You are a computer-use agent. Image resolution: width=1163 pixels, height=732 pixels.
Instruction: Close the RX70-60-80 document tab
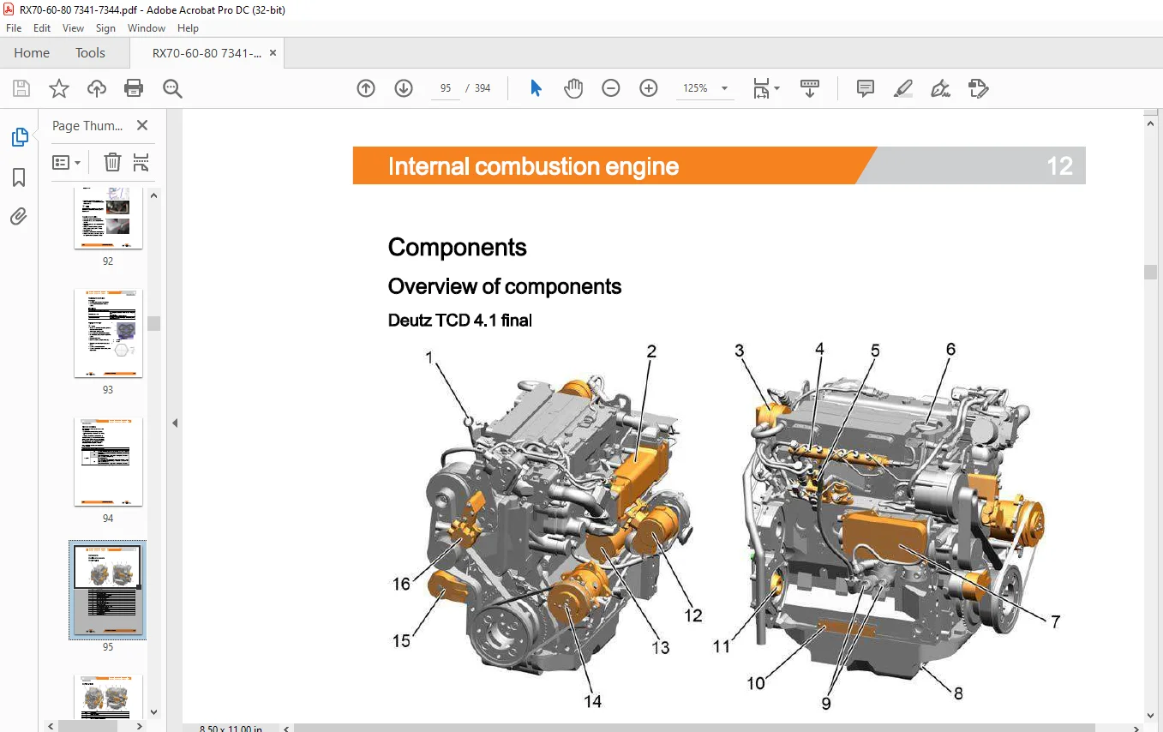273,53
